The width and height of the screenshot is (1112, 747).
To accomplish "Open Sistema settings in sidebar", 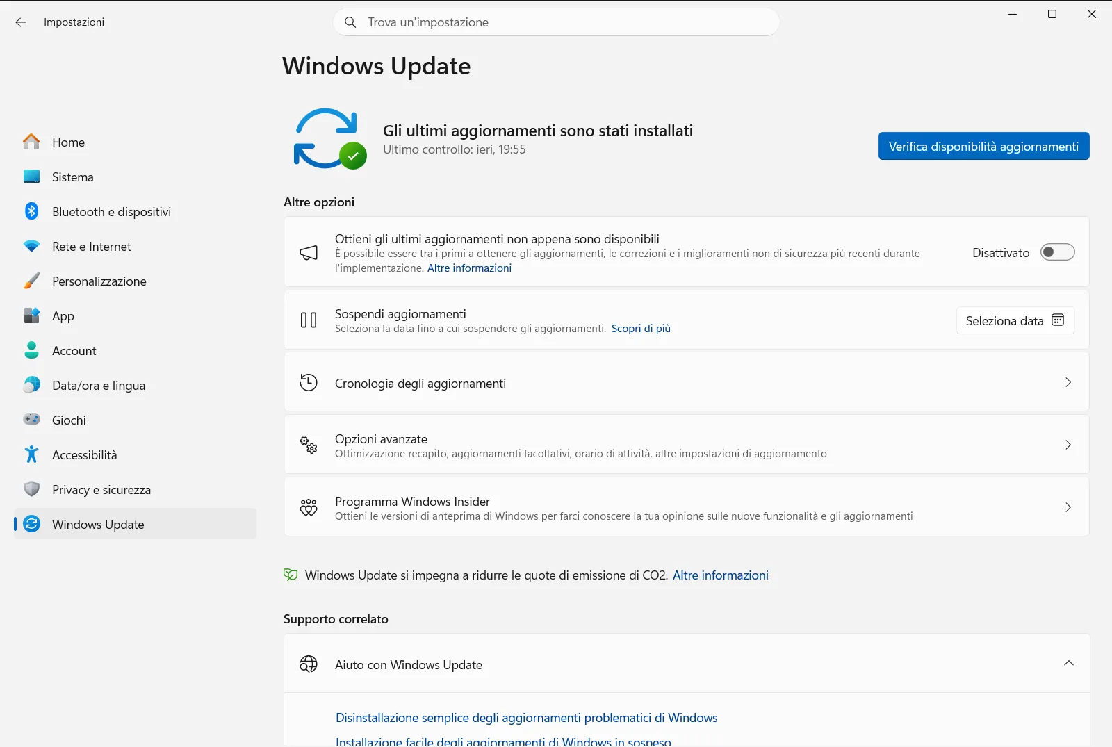I will [136, 177].
